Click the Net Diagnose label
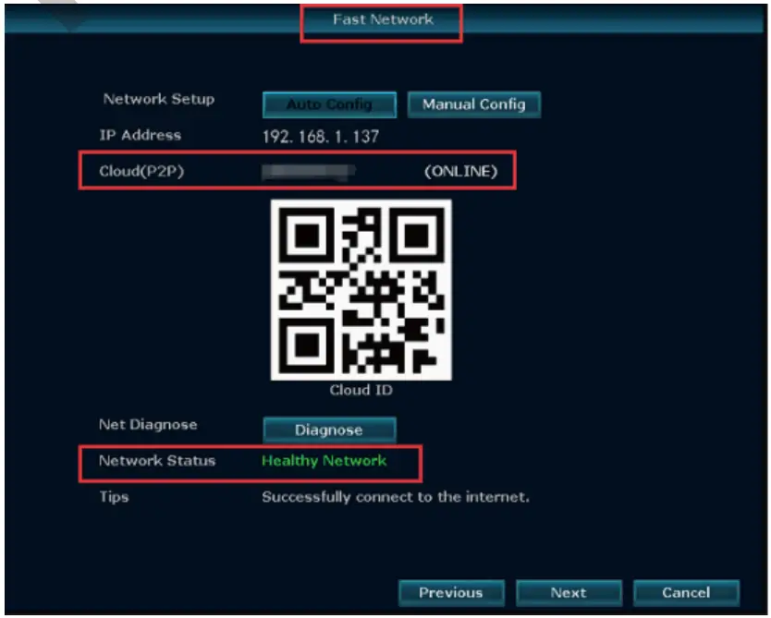The width and height of the screenshot is (771, 618). pos(148,424)
